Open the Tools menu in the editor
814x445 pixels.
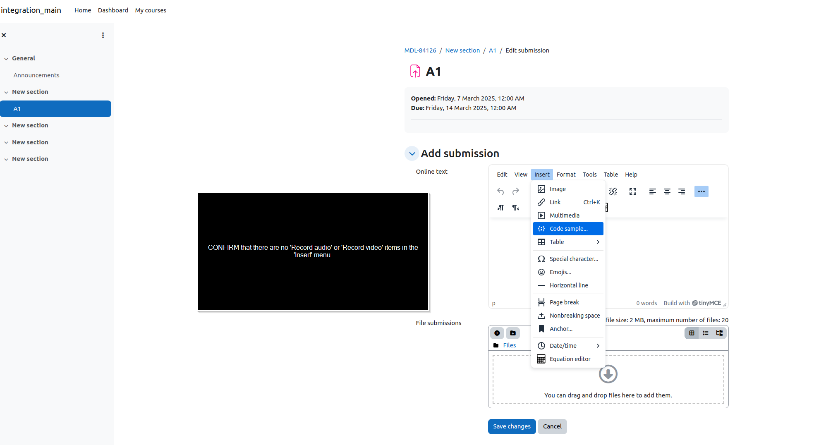pos(590,175)
